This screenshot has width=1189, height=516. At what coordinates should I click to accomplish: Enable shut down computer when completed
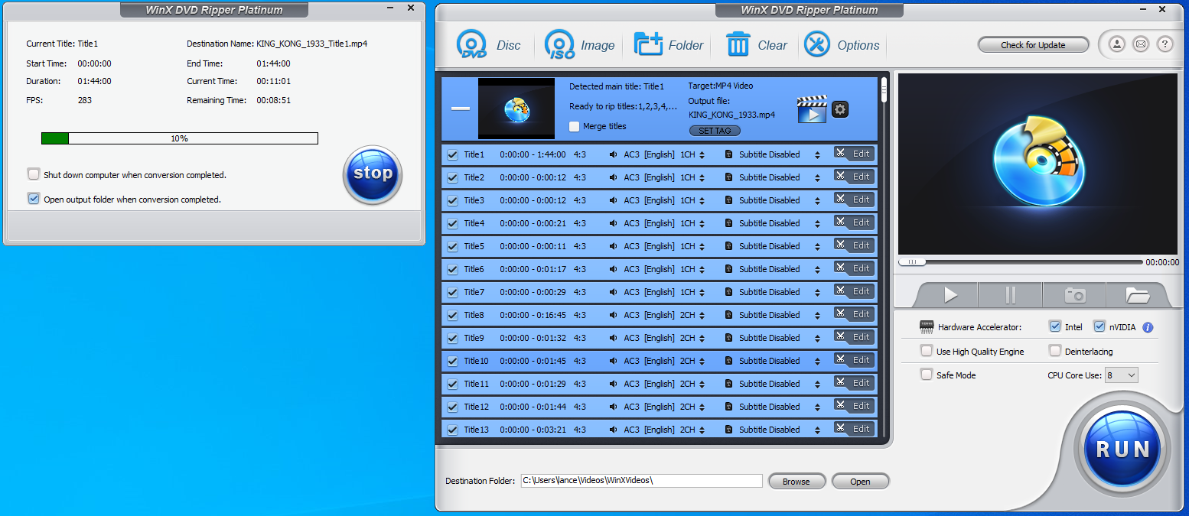(x=34, y=174)
